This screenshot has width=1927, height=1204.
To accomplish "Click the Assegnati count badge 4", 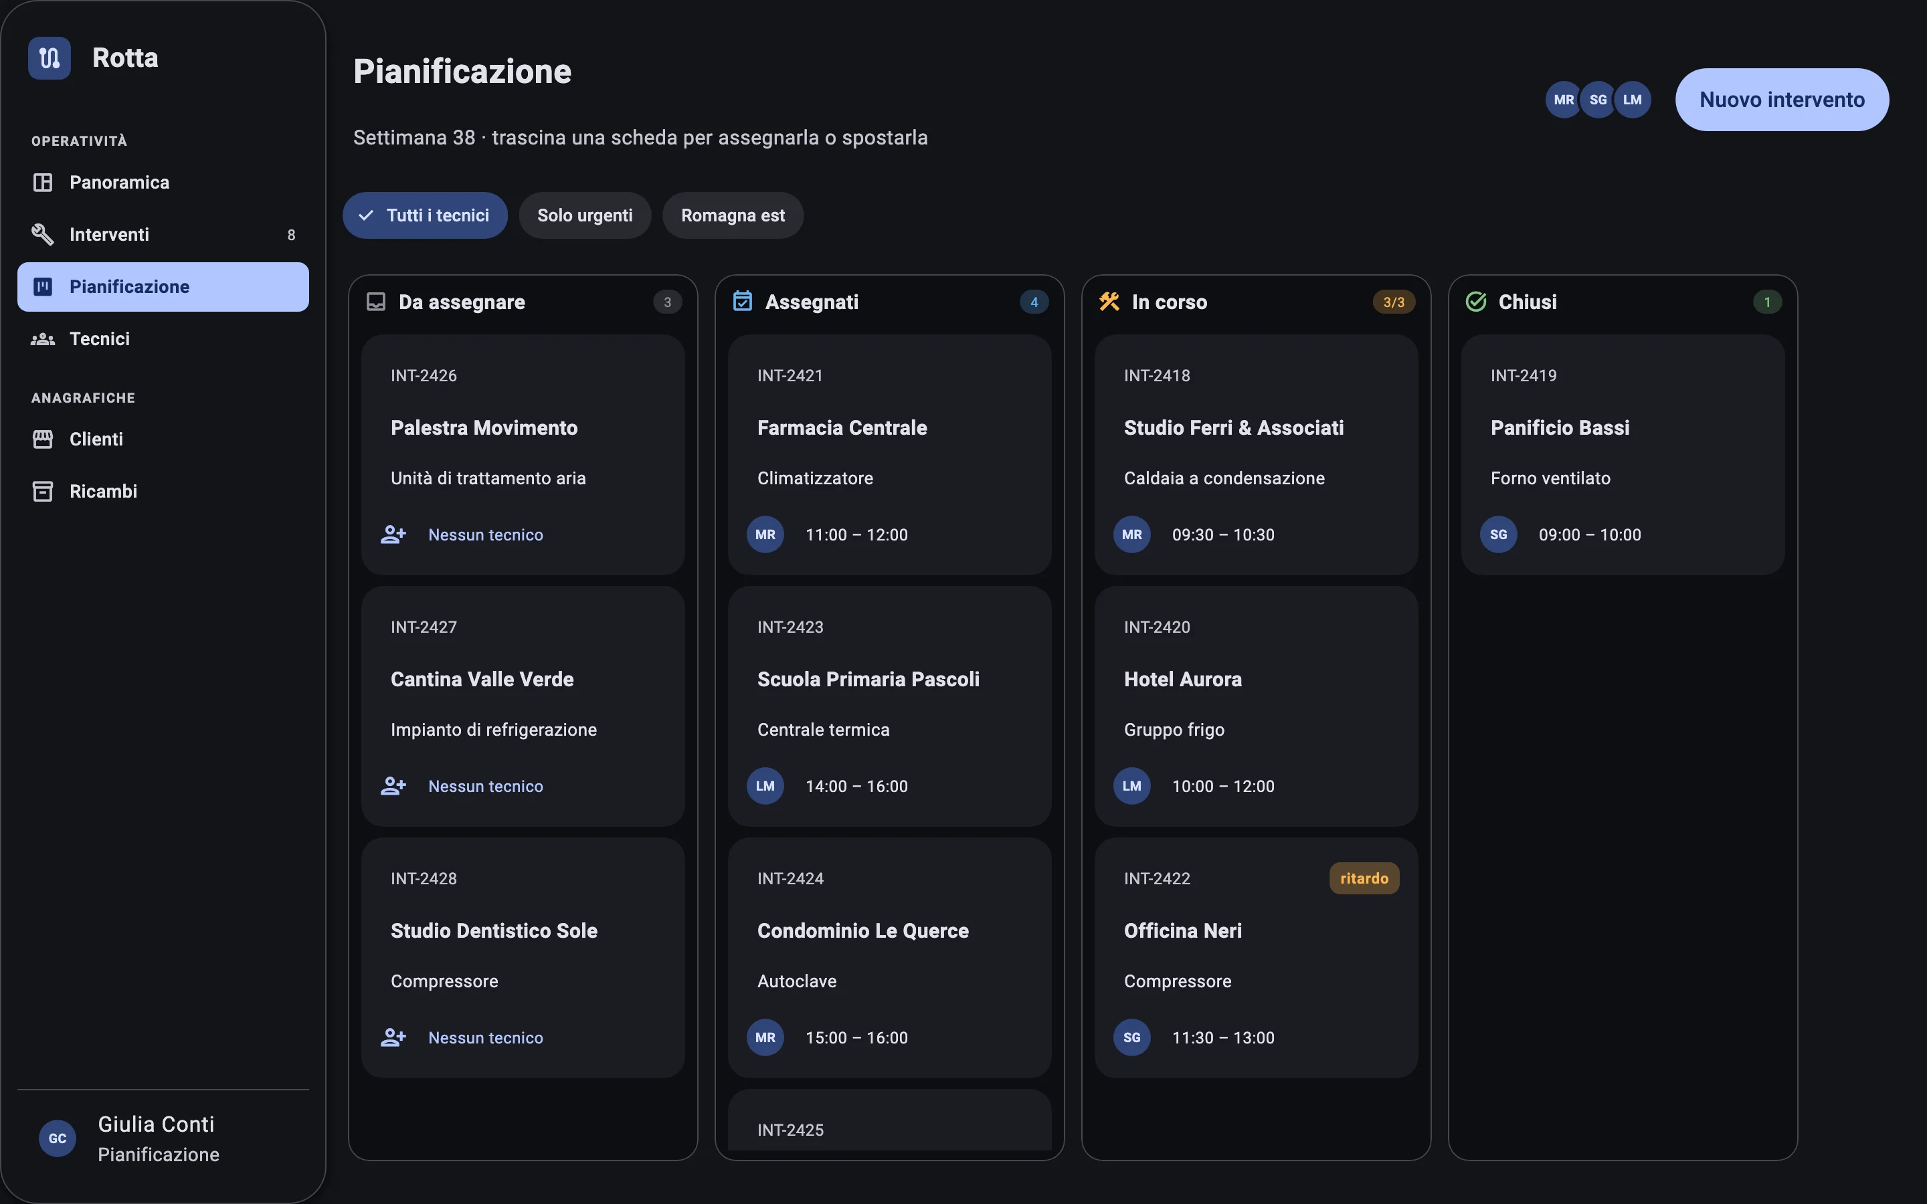I will [x=1034, y=302].
